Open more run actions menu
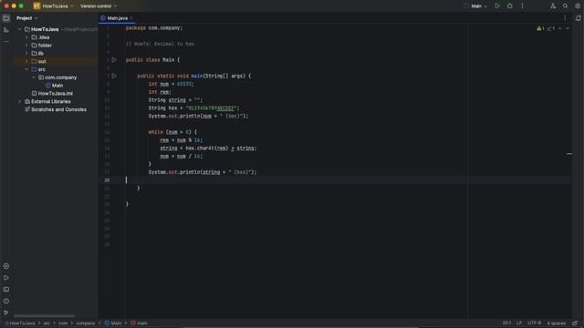The width and height of the screenshot is (584, 328). pos(522,6)
